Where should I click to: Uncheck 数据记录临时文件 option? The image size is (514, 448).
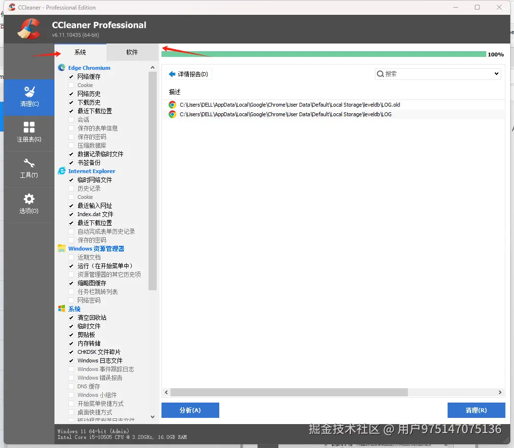pos(71,154)
